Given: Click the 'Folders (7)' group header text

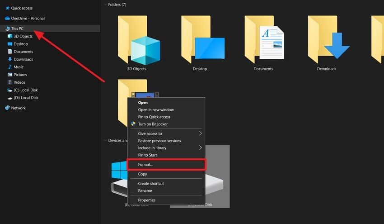Looking at the screenshot, I should click(117, 5).
